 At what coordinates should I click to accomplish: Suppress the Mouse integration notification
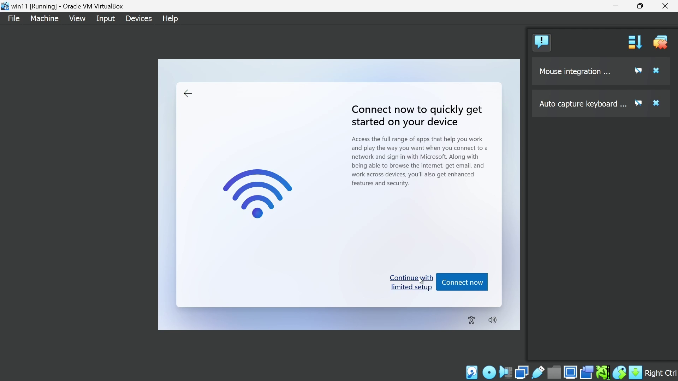tap(639, 71)
